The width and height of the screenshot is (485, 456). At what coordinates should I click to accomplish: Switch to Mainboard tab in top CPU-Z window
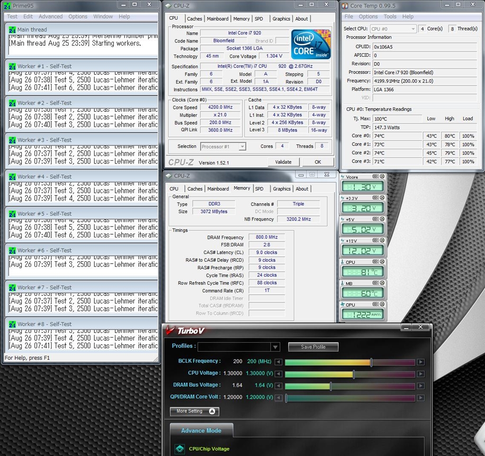pos(218,19)
